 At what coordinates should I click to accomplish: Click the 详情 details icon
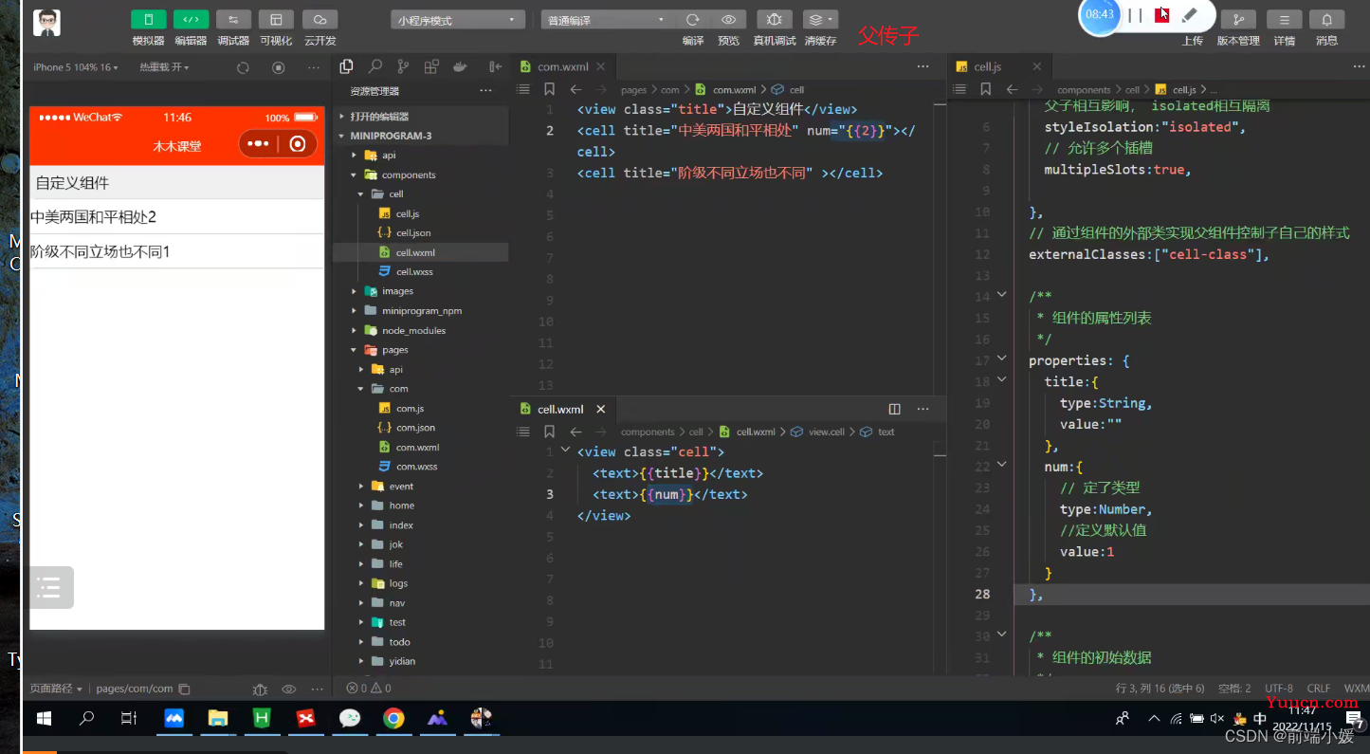pyautogui.click(x=1284, y=20)
